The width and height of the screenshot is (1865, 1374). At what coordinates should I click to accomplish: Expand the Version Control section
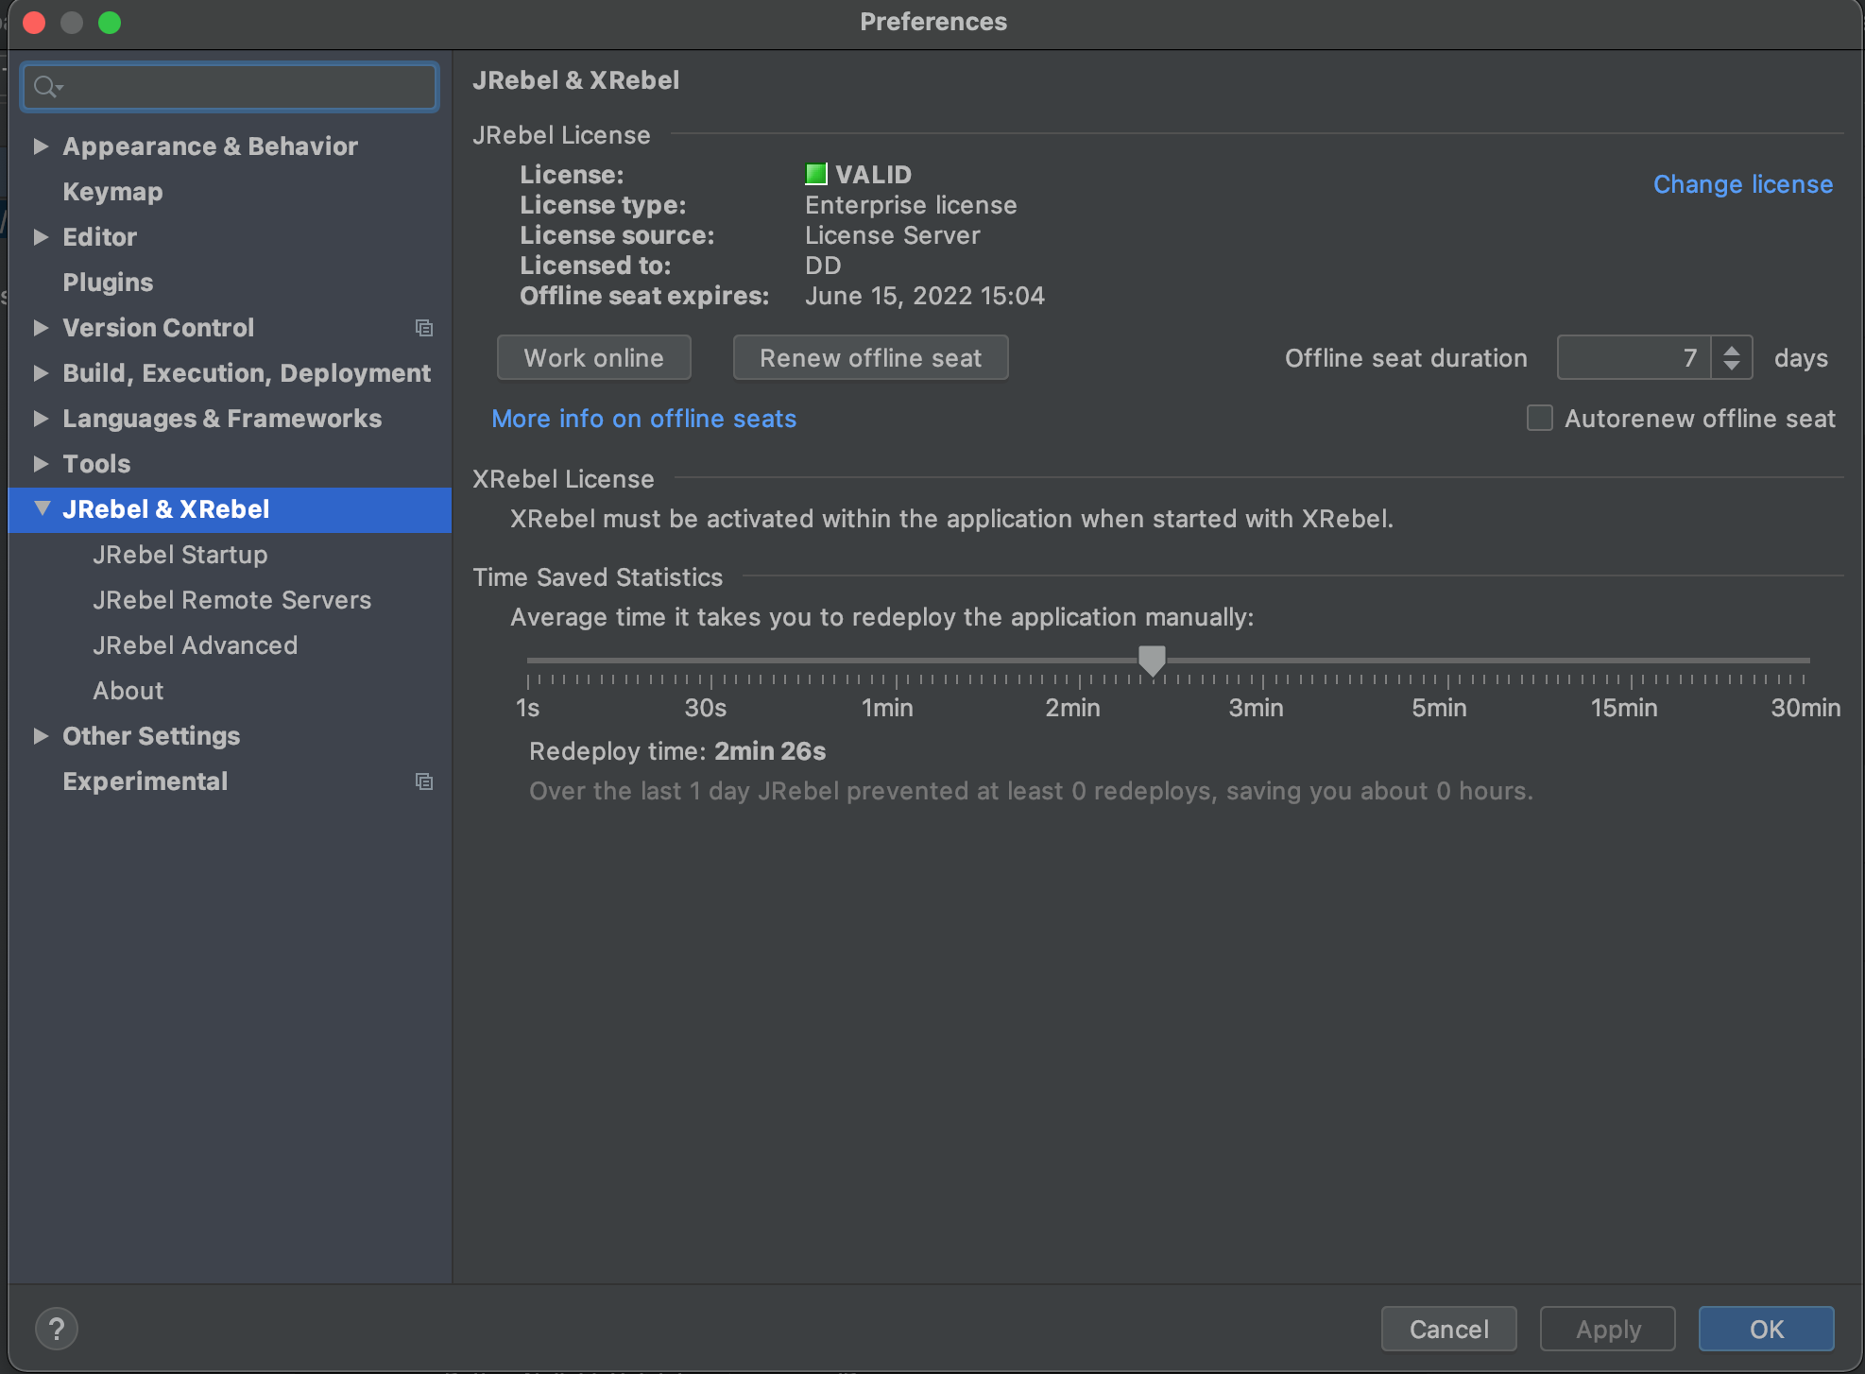pos(41,328)
